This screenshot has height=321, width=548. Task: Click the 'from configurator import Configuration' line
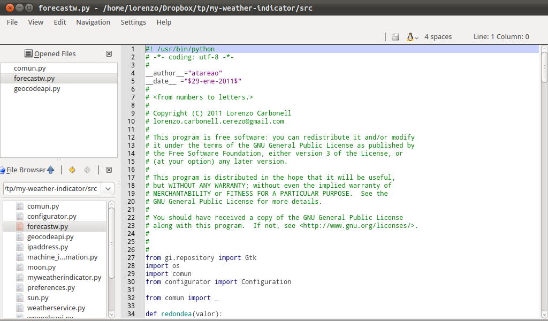[x=218, y=282]
